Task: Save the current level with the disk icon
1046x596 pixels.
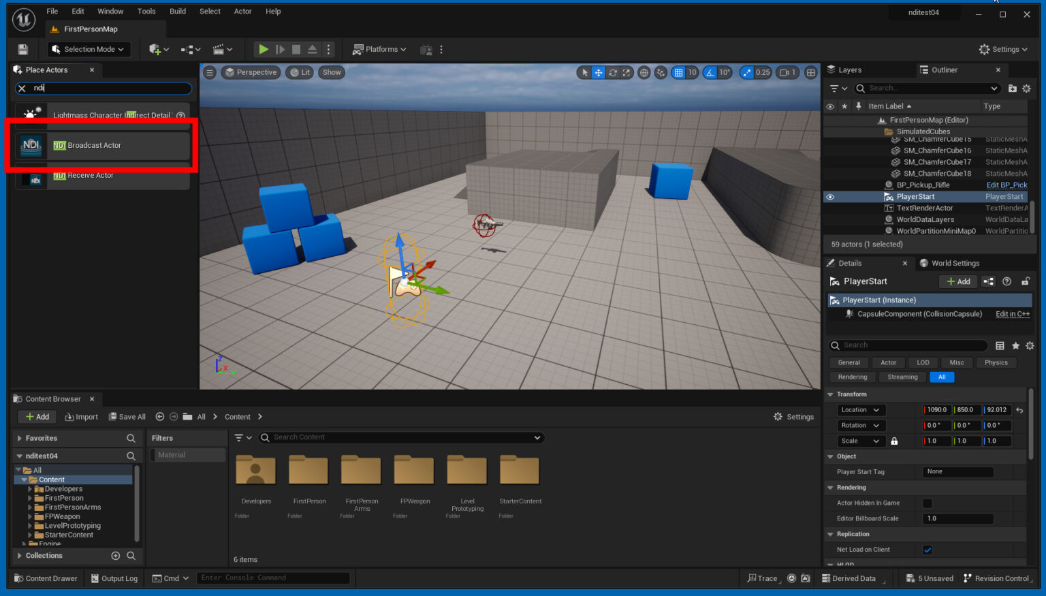Action: point(22,48)
